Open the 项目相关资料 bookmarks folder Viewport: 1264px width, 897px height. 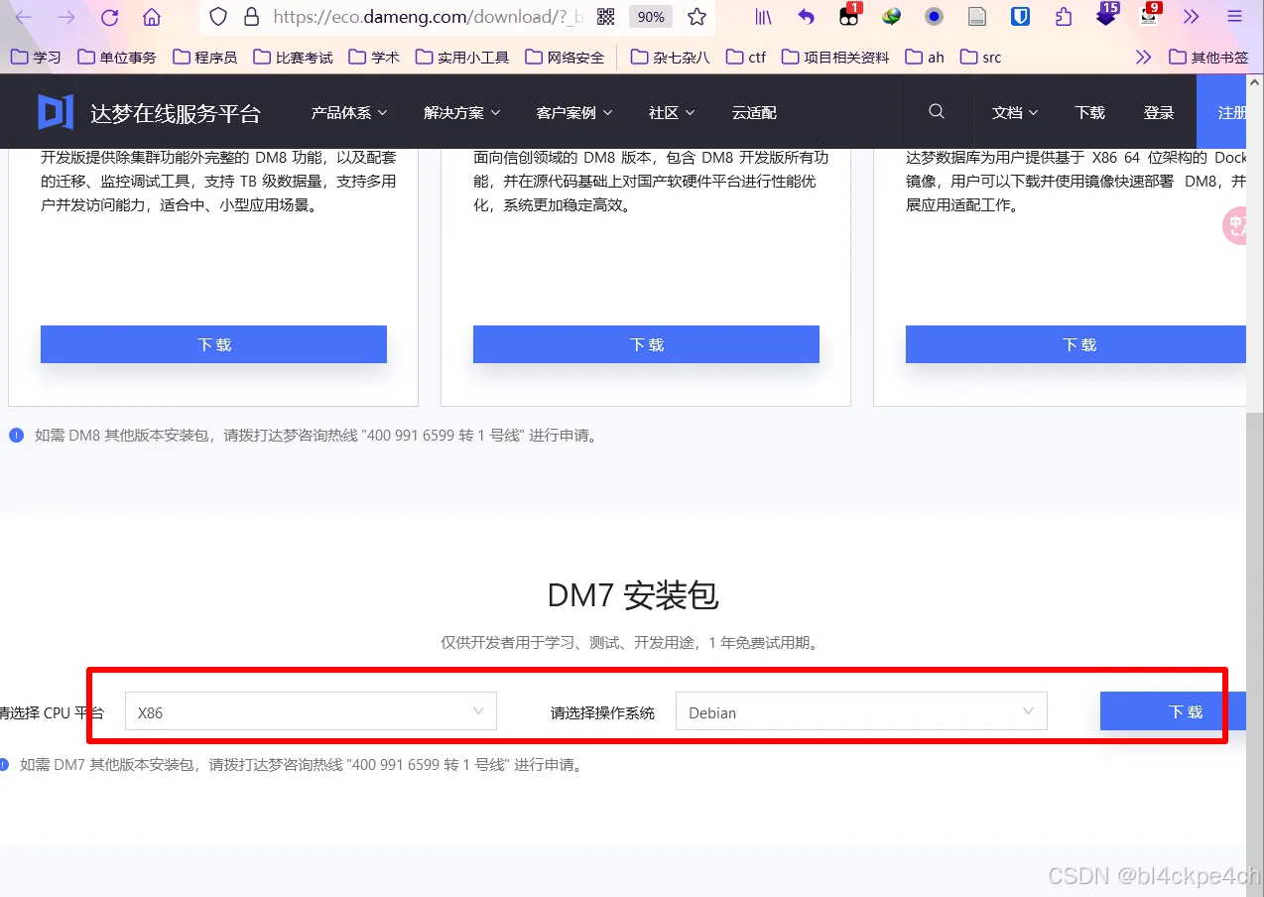click(836, 58)
